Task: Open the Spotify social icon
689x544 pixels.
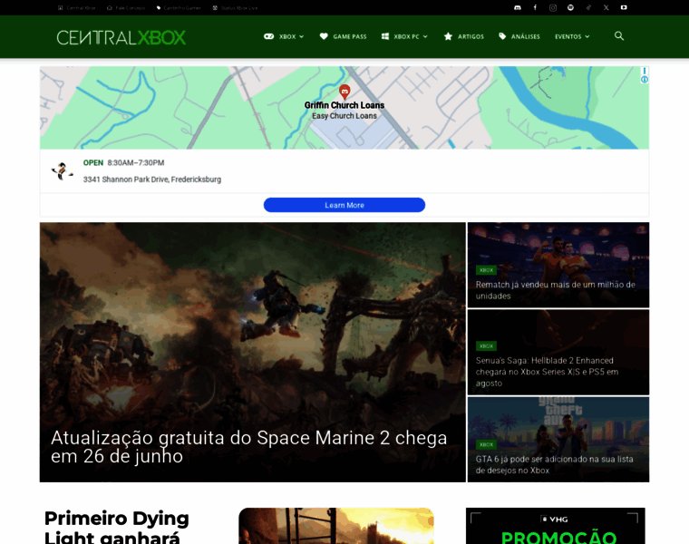Action: tap(570, 7)
